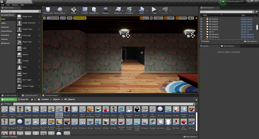259x139 pixels.
Task: Open the Help menu
Action: [22, 5]
